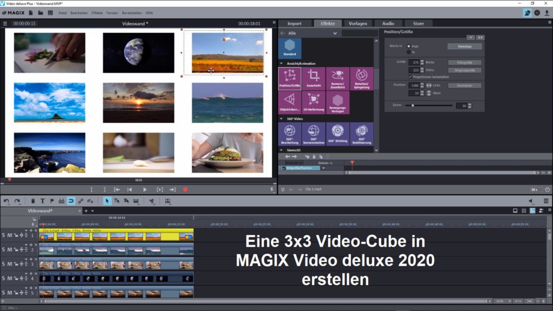
Task: Open 360°-Bearbeitung effect
Action: [289, 134]
